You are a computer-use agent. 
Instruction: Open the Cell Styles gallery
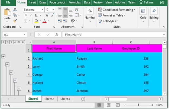pos(111,21)
